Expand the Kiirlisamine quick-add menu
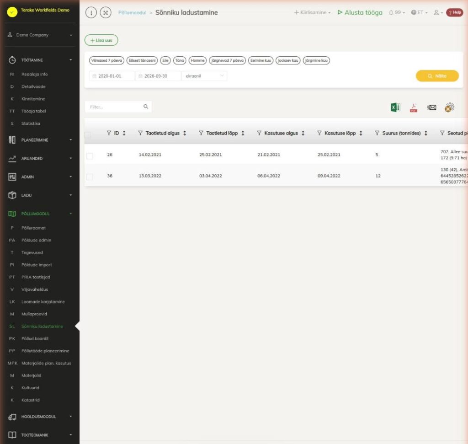The width and height of the screenshot is (468, 444). (312, 12)
